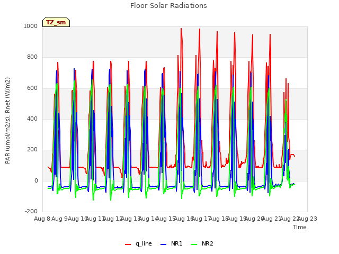The height and width of the screenshot is (254, 339).
Task: Click the 600 y-axis tick label
Action: (32, 88)
